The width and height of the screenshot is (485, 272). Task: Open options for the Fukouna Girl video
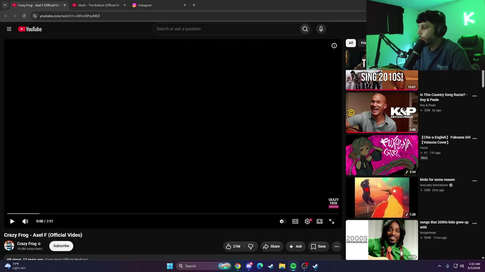click(x=474, y=138)
